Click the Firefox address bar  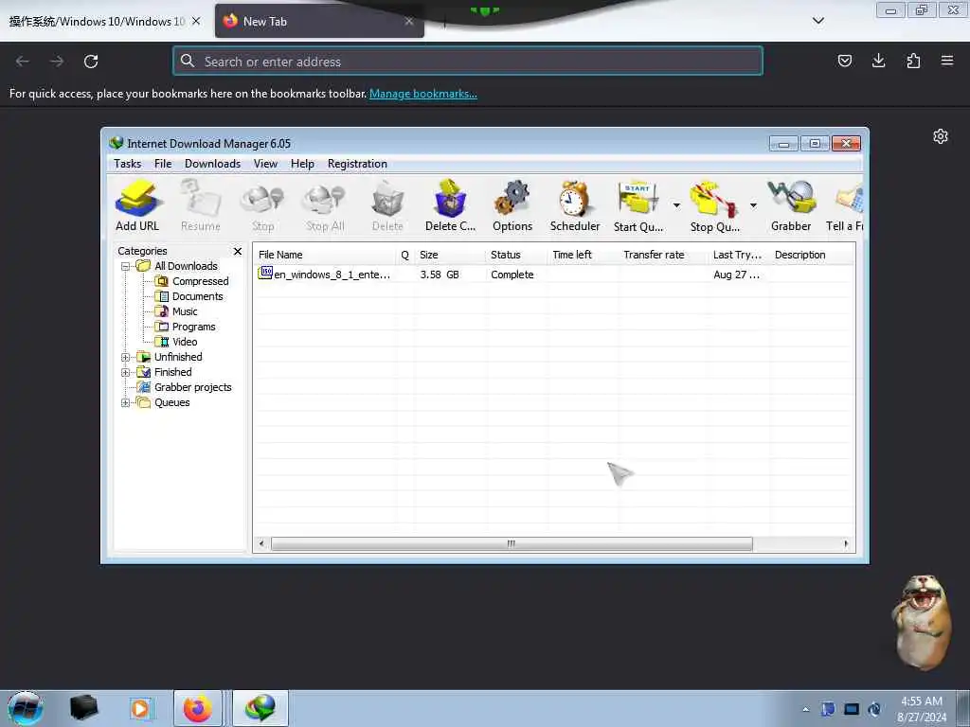pos(468,62)
